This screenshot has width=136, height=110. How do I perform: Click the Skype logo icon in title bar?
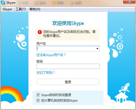tap(3, 3)
